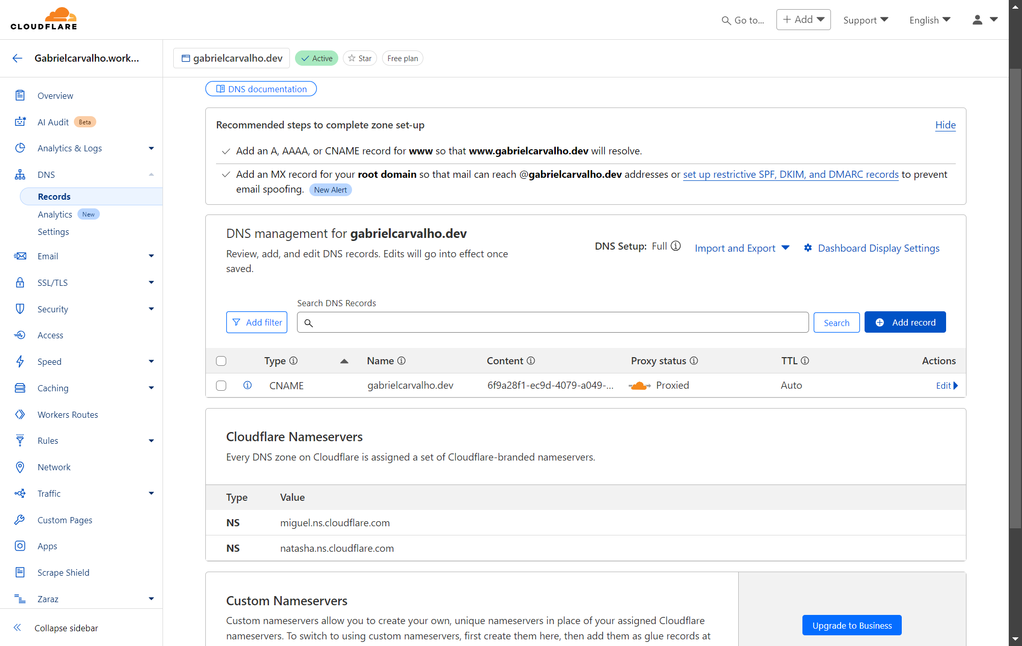Open DNS Analytics sub-item
Viewport: 1022px width, 646px height.
55,214
